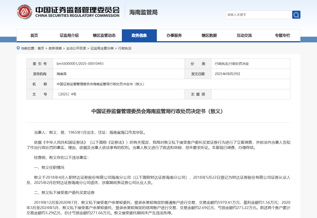This screenshot has height=218, width=317.
Task: Focus the keyword search input field
Action: (x=259, y=15)
